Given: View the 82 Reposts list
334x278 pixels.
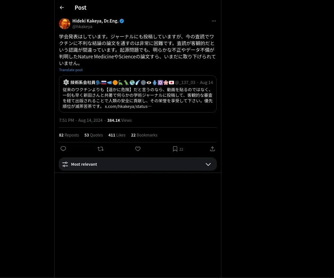Looking at the screenshot, I should point(69,135).
